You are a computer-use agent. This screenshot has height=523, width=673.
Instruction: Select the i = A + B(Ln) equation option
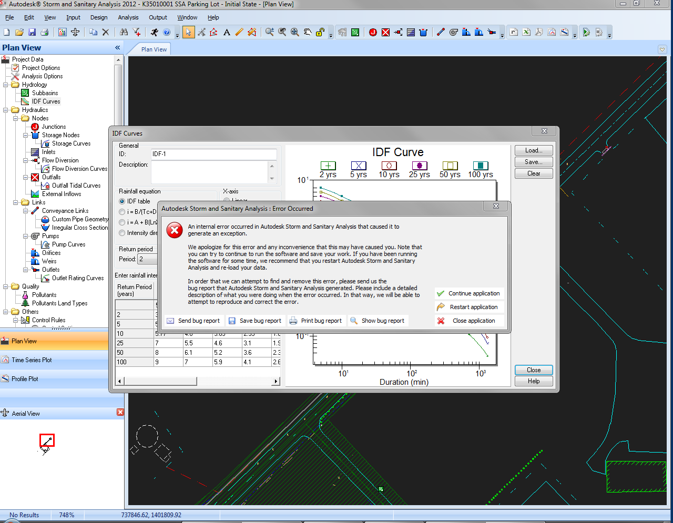(122, 222)
